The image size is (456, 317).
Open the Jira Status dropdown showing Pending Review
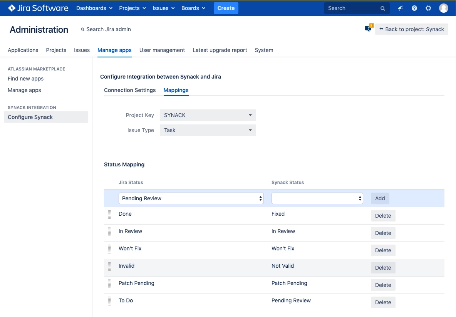coord(191,198)
